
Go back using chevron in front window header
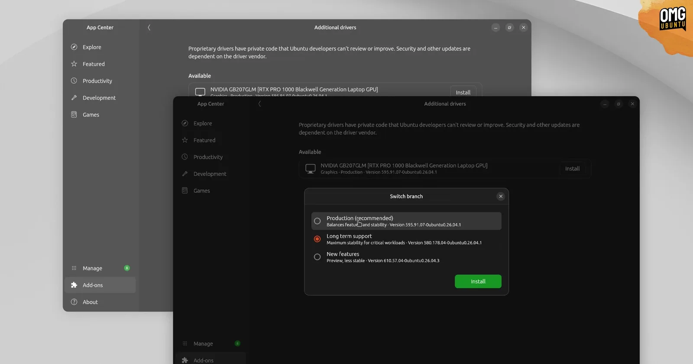pos(259,104)
